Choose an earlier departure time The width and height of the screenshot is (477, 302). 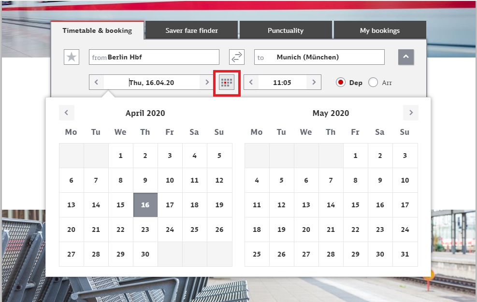coord(251,82)
